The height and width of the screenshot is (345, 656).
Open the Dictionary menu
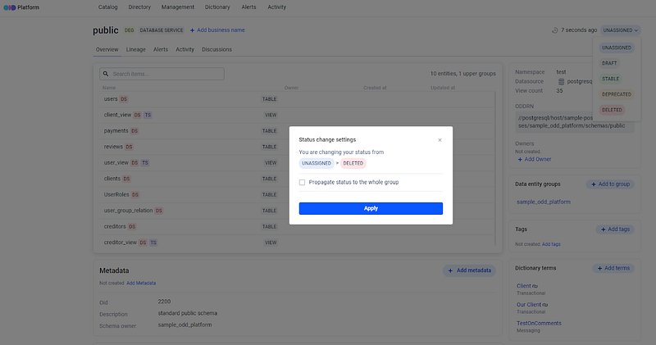coord(217,7)
